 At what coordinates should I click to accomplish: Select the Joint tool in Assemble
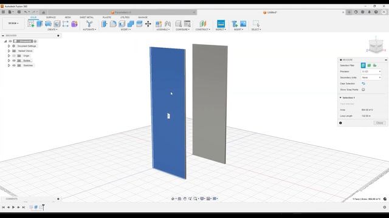[168, 24]
